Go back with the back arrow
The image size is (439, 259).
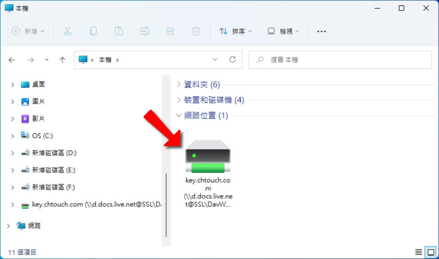[x=12, y=60]
